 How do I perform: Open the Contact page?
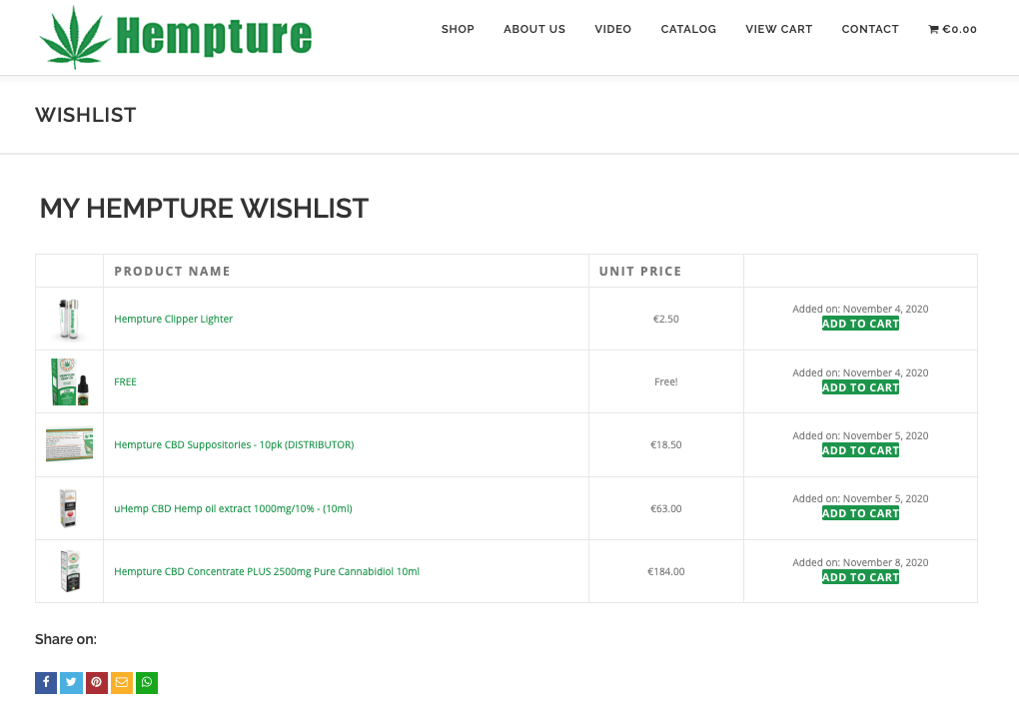[870, 29]
